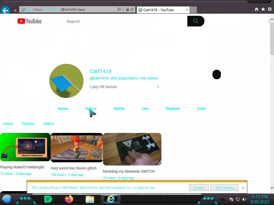Switch to the Live channel tab

click(x=145, y=109)
